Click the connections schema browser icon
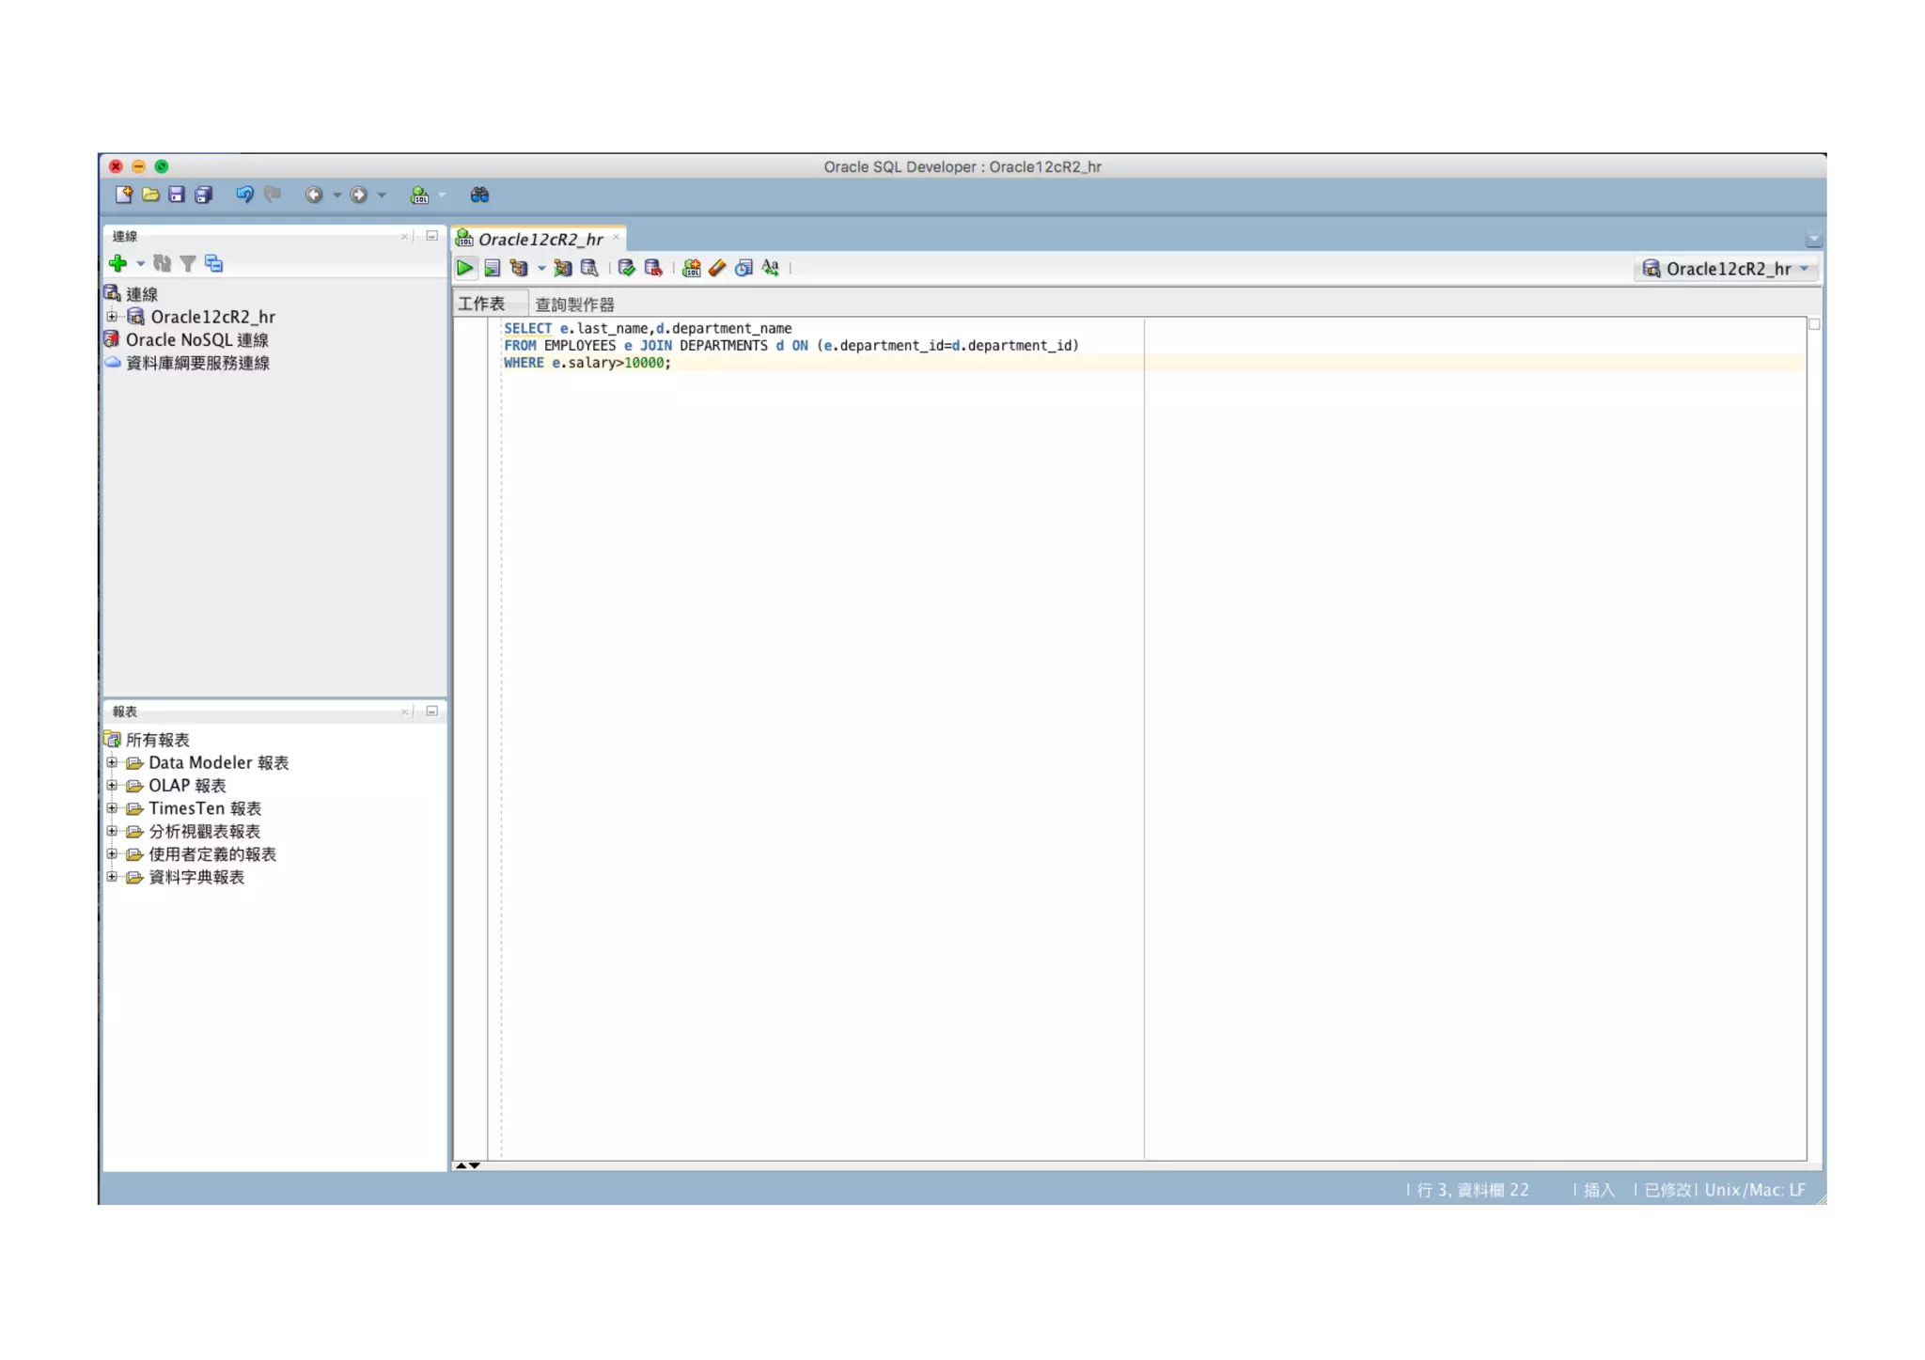The image size is (1925, 1360). point(214,264)
